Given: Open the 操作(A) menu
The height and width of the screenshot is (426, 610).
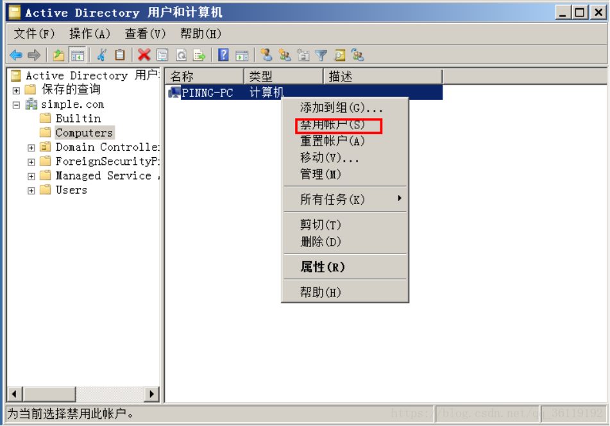Looking at the screenshot, I should tap(89, 34).
